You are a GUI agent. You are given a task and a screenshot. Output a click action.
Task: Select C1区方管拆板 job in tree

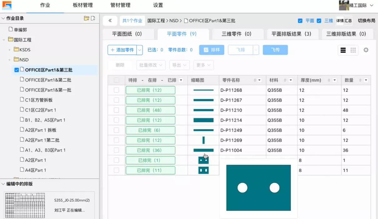pyautogui.click(x=39, y=100)
